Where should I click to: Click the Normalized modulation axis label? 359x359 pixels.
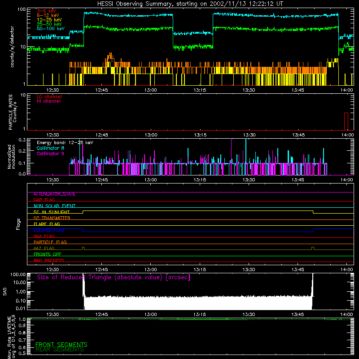click(x=11, y=157)
